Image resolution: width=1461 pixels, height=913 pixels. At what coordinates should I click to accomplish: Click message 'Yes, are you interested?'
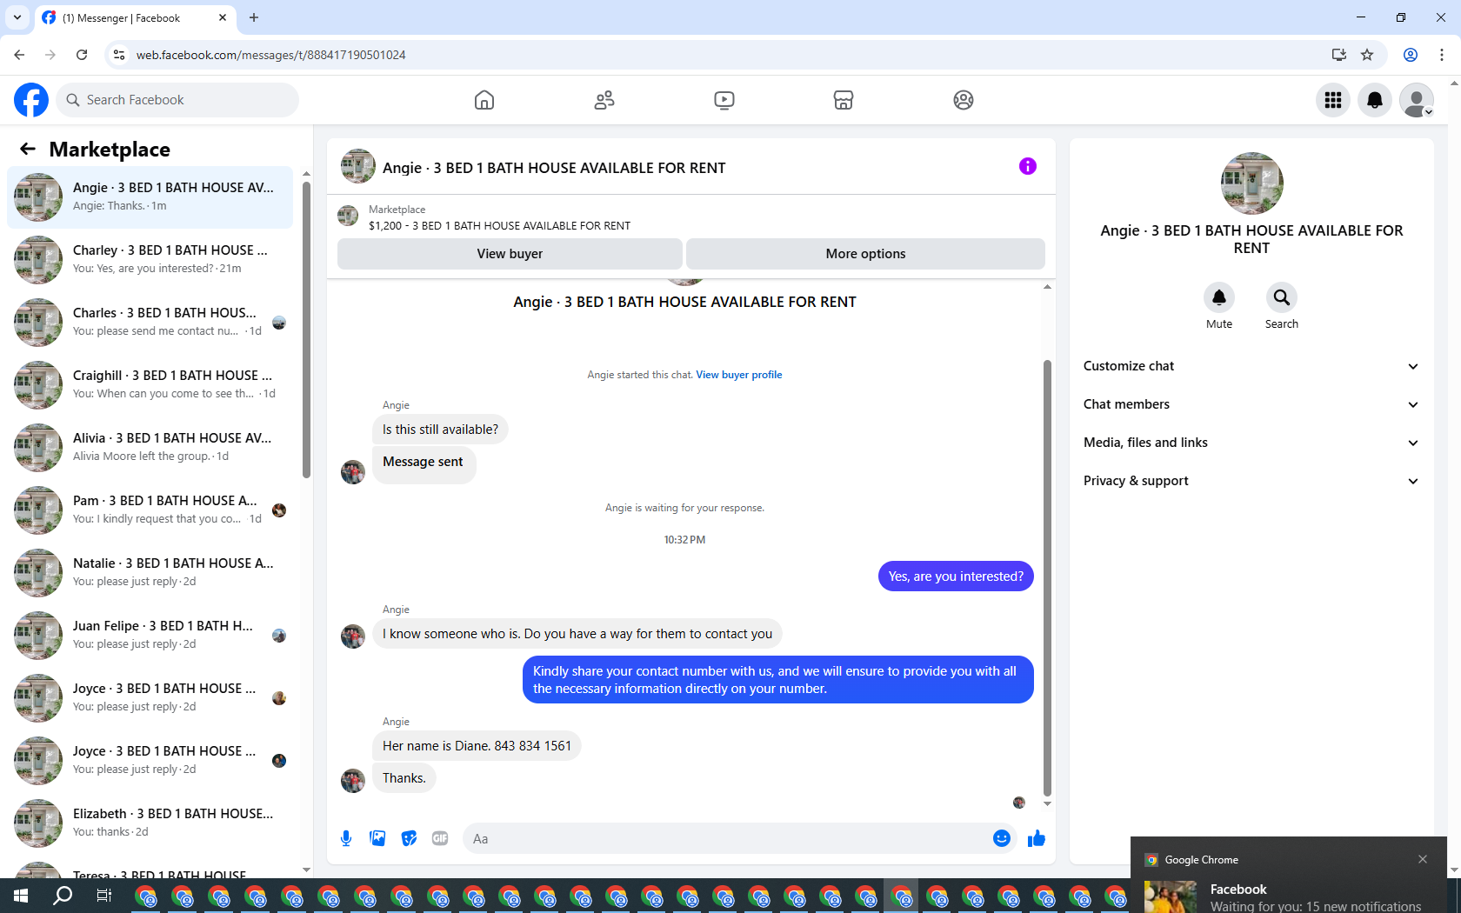[956, 576]
